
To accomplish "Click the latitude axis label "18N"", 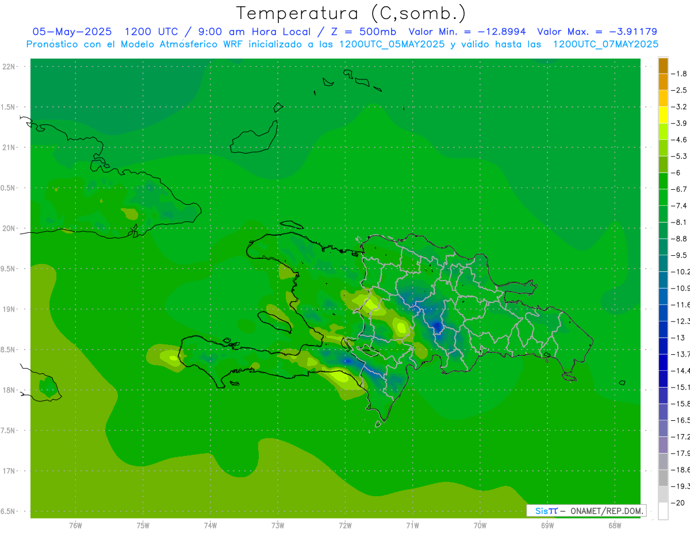I will click(10, 390).
